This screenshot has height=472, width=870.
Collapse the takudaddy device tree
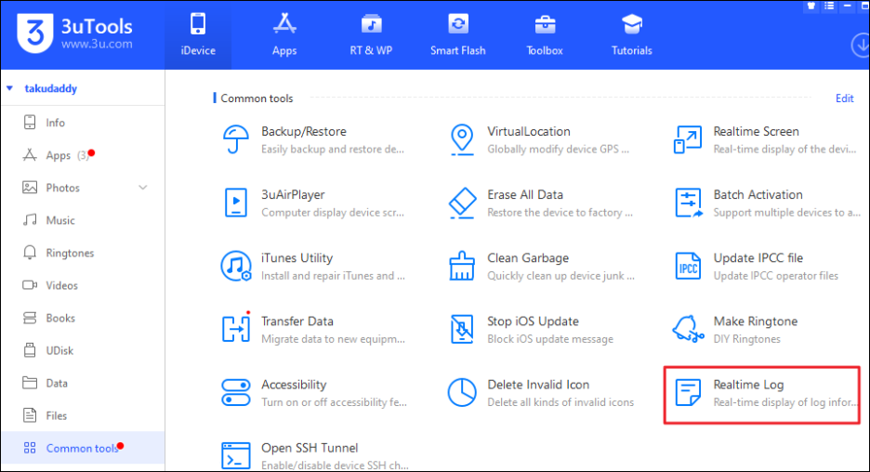point(9,88)
